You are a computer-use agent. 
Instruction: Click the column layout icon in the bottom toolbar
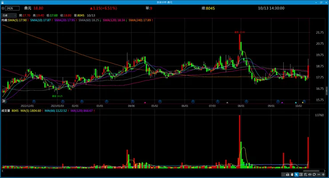pos(301,174)
